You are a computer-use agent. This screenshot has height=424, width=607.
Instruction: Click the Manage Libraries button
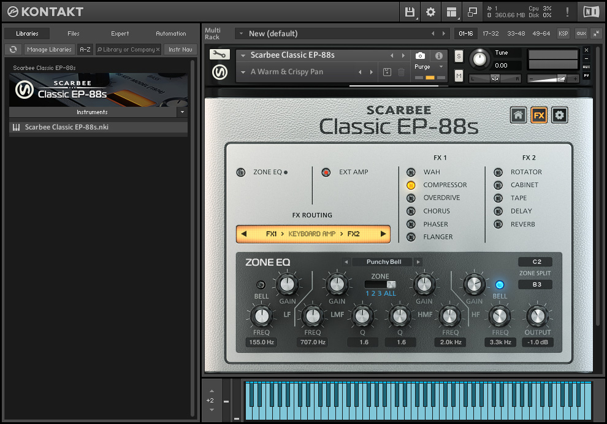coord(49,50)
